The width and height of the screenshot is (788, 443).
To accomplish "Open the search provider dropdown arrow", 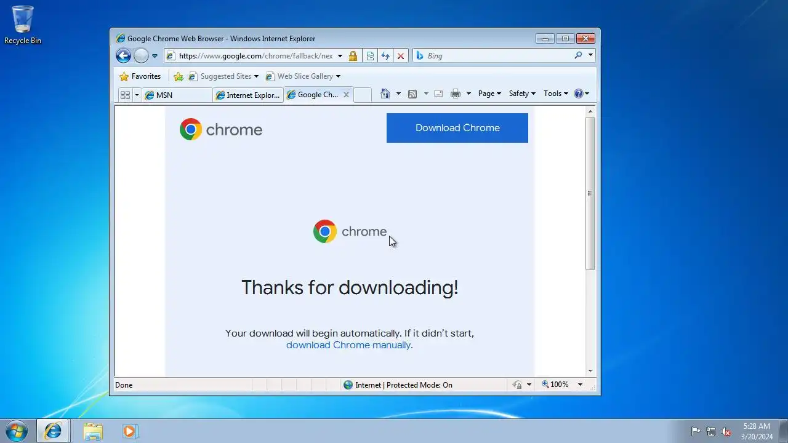I will [x=590, y=55].
